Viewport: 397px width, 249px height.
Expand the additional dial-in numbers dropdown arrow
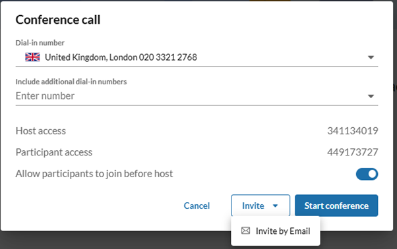click(371, 96)
